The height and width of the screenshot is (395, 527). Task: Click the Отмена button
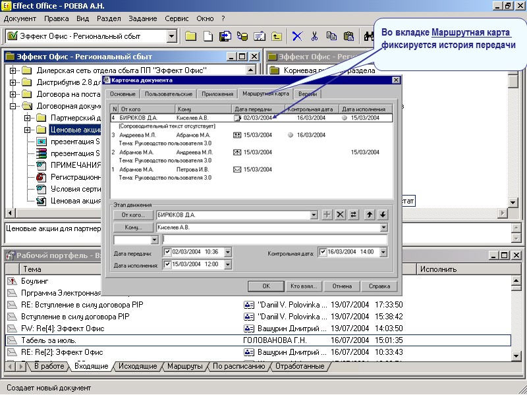tap(342, 286)
